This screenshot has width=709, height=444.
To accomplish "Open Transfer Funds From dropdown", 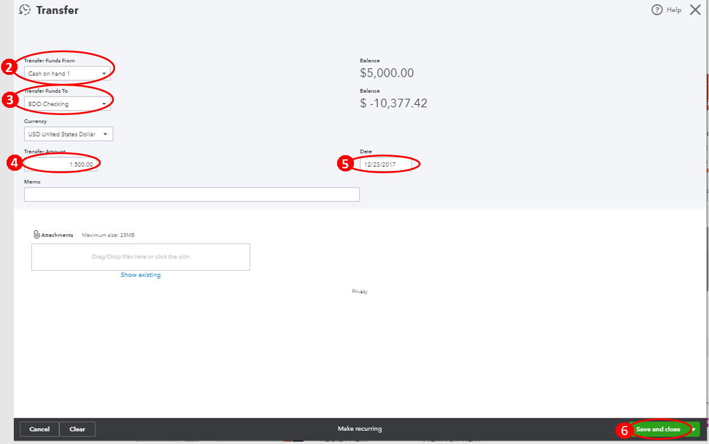I will [x=67, y=74].
